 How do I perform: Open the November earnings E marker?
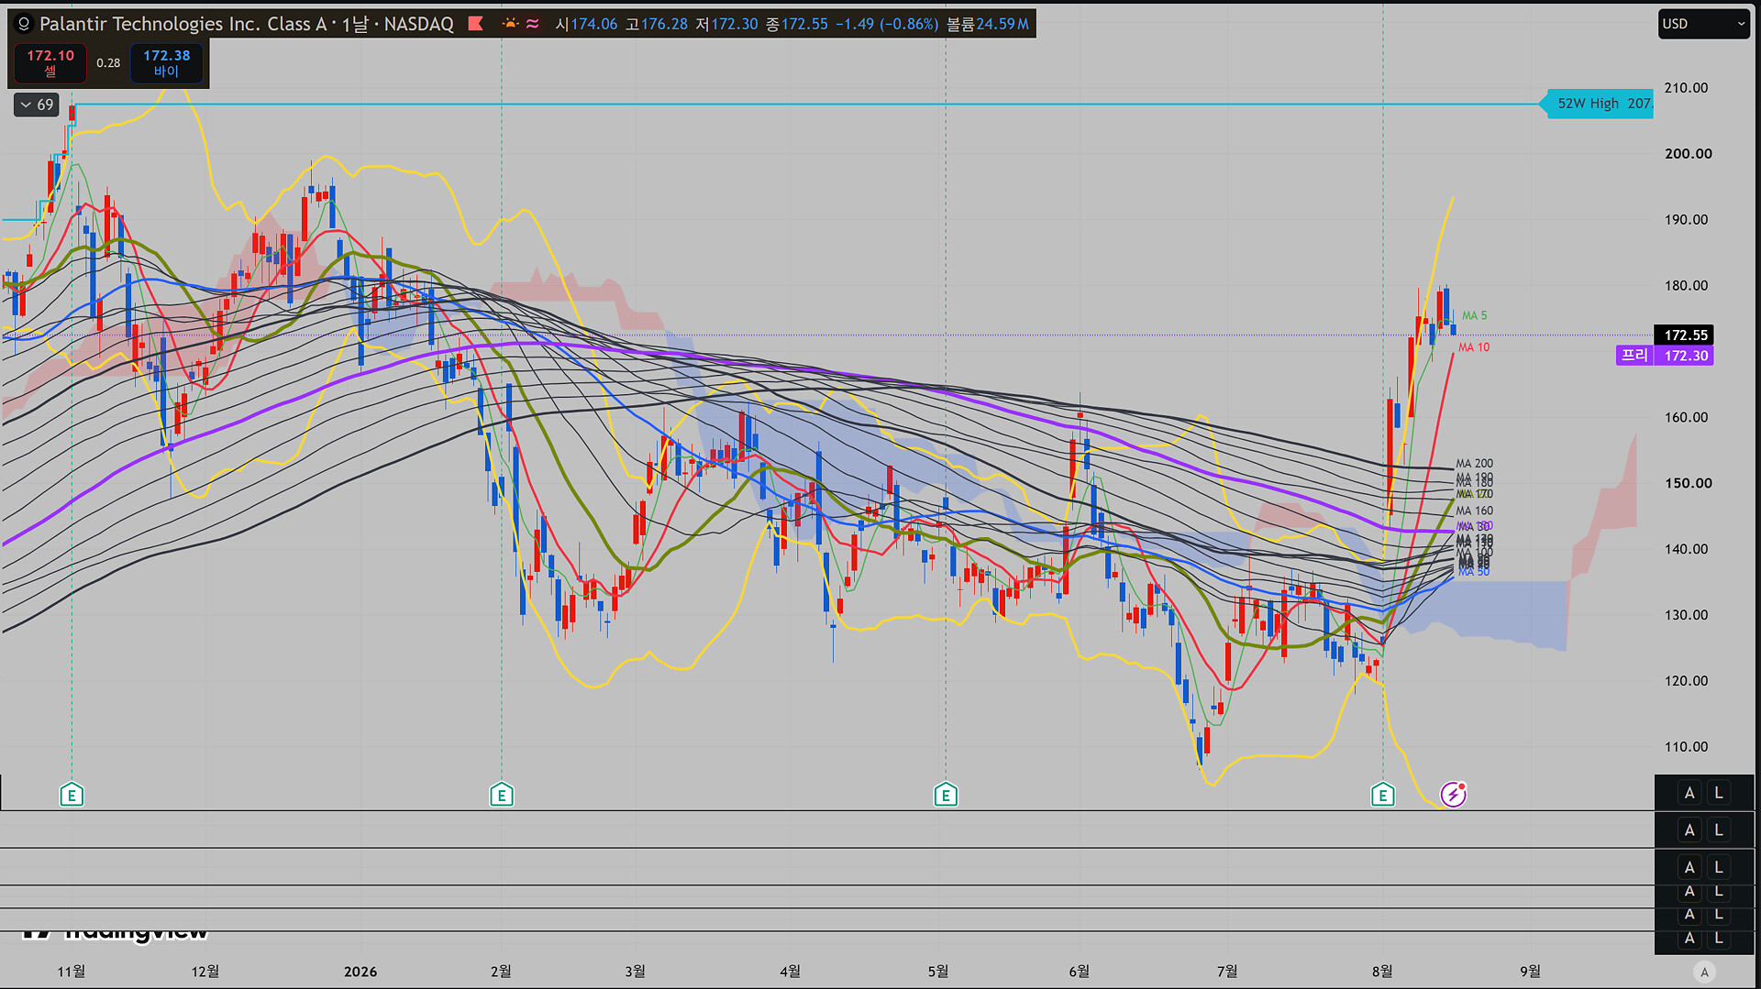click(72, 795)
